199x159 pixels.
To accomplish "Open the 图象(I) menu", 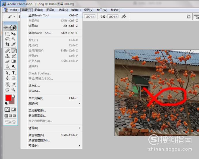I will pyautogui.click(x=39, y=10).
